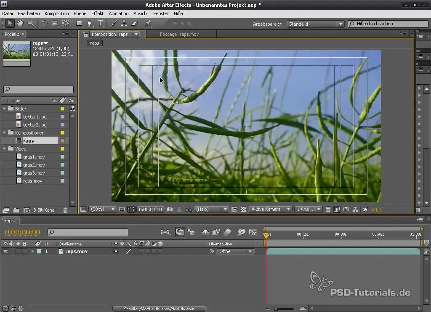
Task: Select the Eraser tool
Action: coord(135,24)
